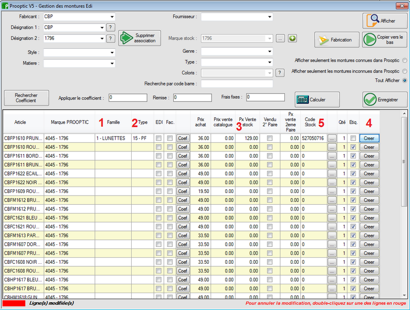410x310 pixels.
Task: Expand the Genre dropdown
Action: pos(270,51)
